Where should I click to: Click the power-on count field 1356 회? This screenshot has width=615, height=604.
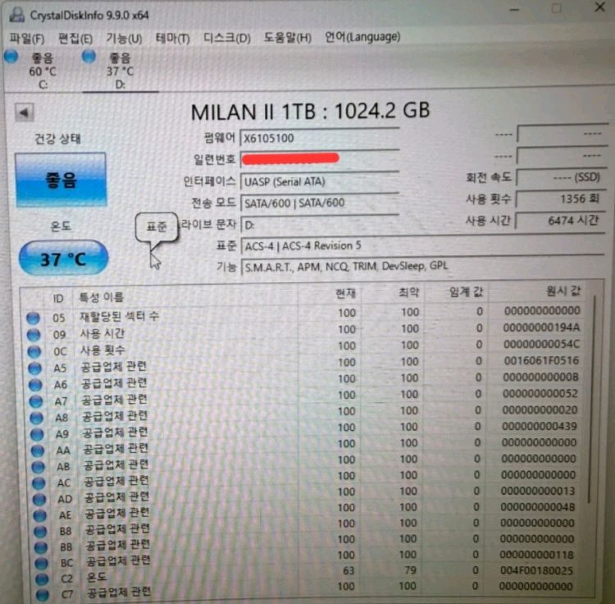pos(560,199)
